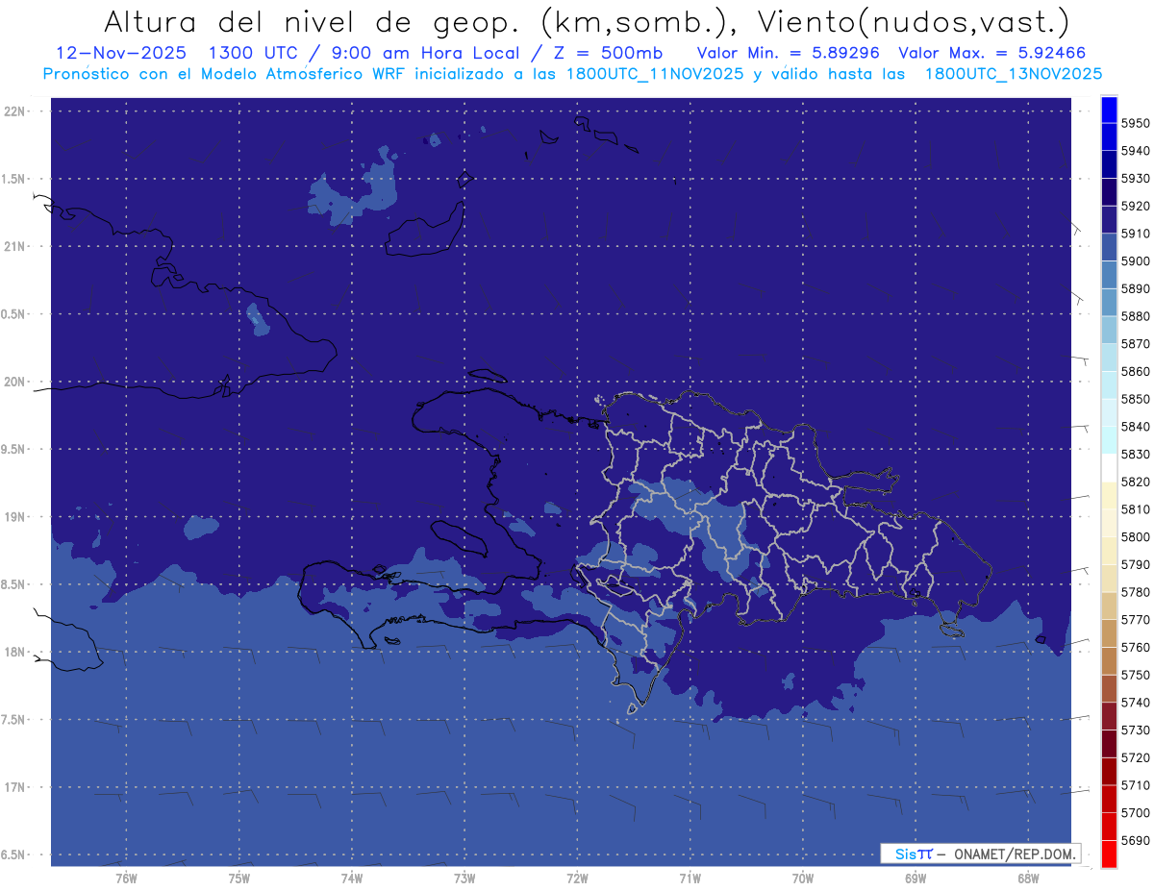Click the '18N' latitude axis label

click(x=15, y=653)
